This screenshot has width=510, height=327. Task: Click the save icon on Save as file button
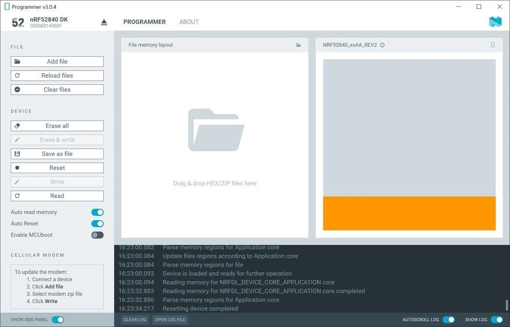click(x=18, y=153)
